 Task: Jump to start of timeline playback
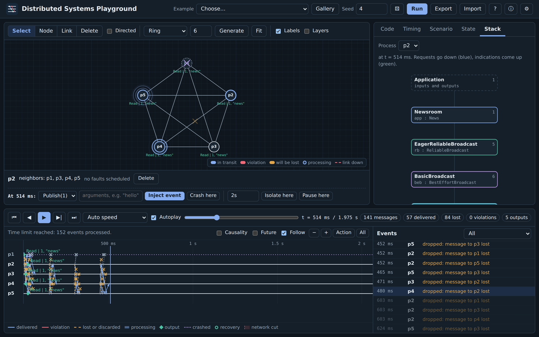click(14, 217)
